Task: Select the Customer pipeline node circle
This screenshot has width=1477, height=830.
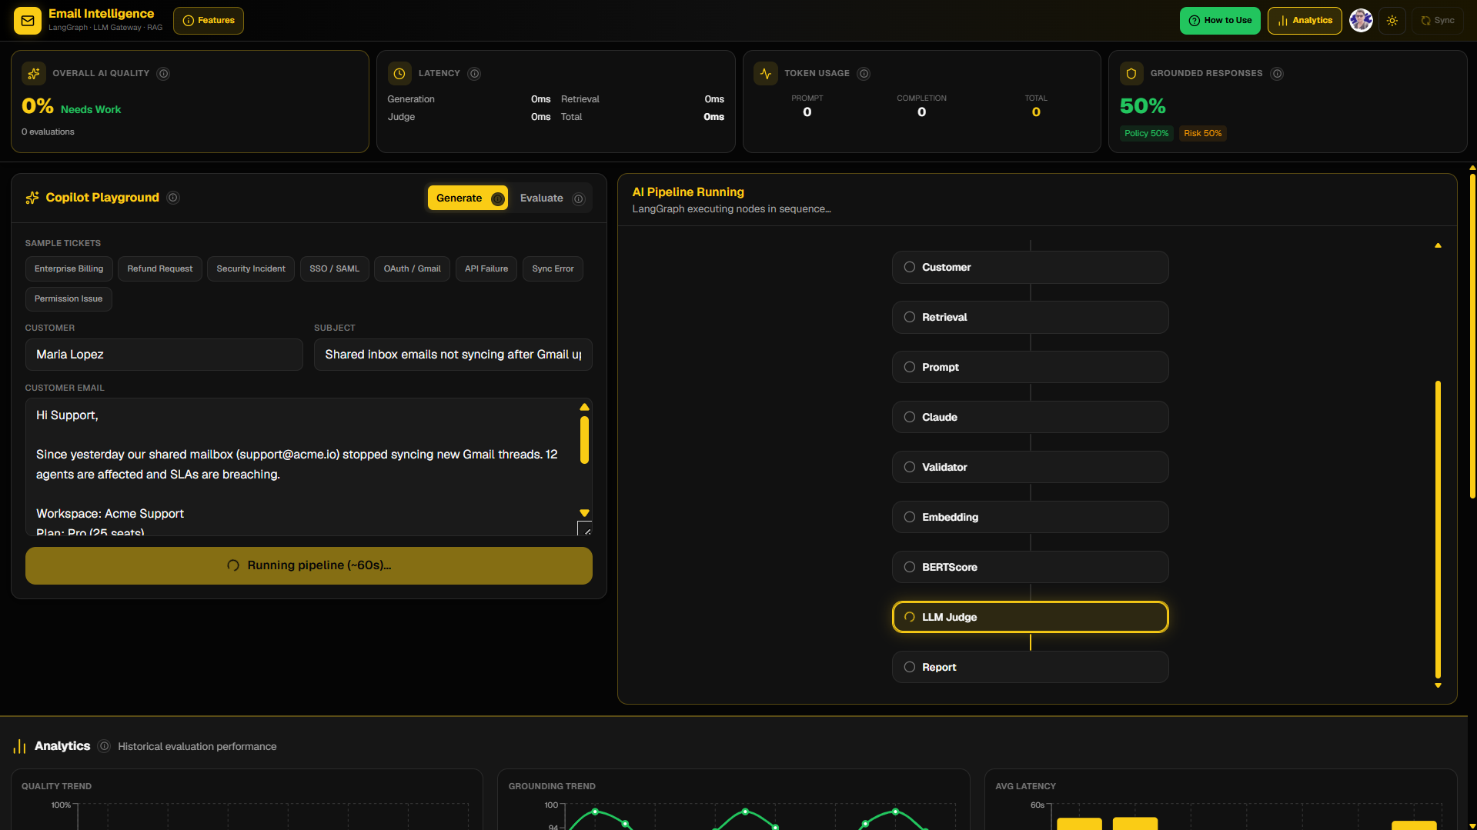Action: pyautogui.click(x=910, y=267)
